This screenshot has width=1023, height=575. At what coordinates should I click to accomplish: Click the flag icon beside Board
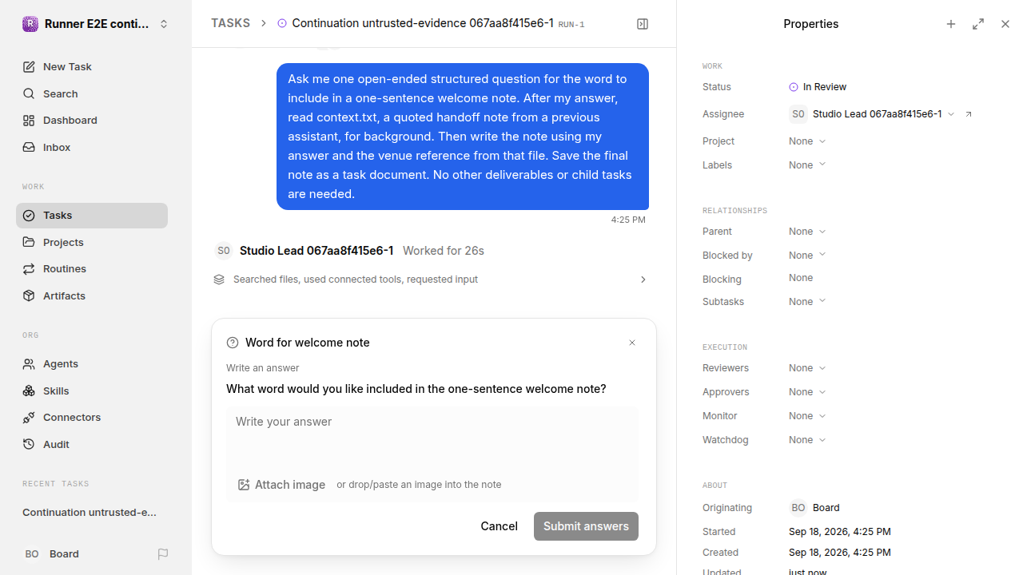click(x=163, y=553)
